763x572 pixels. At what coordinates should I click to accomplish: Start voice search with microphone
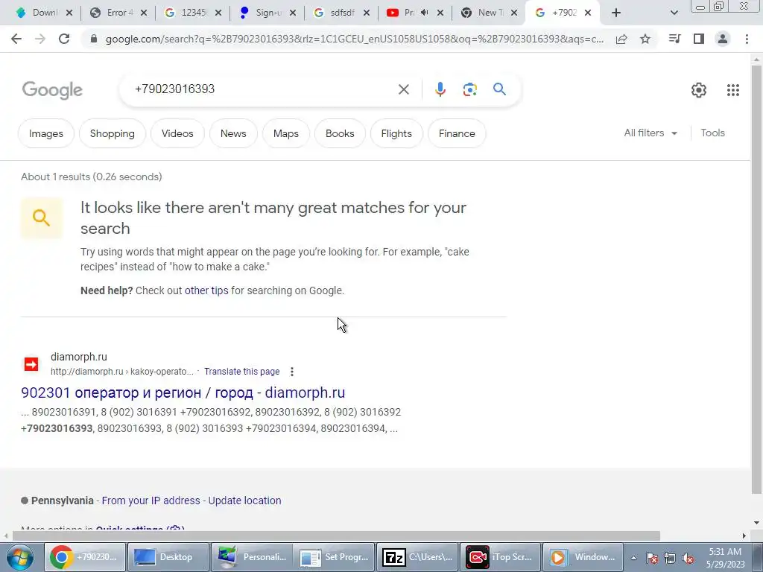pyautogui.click(x=440, y=89)
